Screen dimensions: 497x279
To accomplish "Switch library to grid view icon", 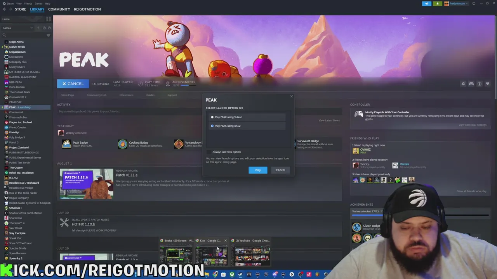I will pos(49,19).
